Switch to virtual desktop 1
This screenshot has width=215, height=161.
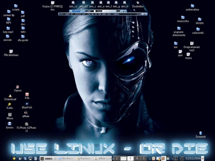click(117, 158)
